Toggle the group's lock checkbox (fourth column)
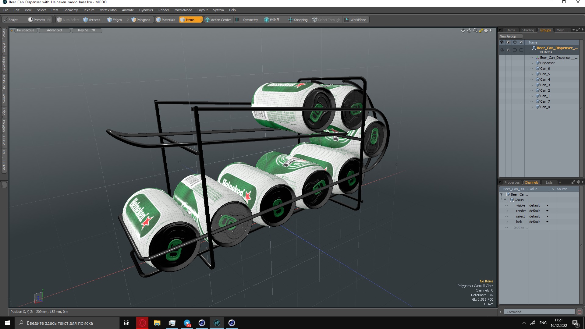This screenshot has height=329, width=585. tap(521, 50)
